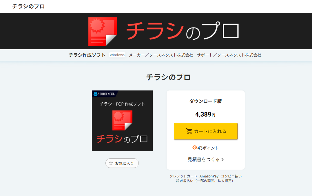Click the ダウンロード版 label
Image resolution: width=312 pixels, height=196 pixels.
(206, 101)
